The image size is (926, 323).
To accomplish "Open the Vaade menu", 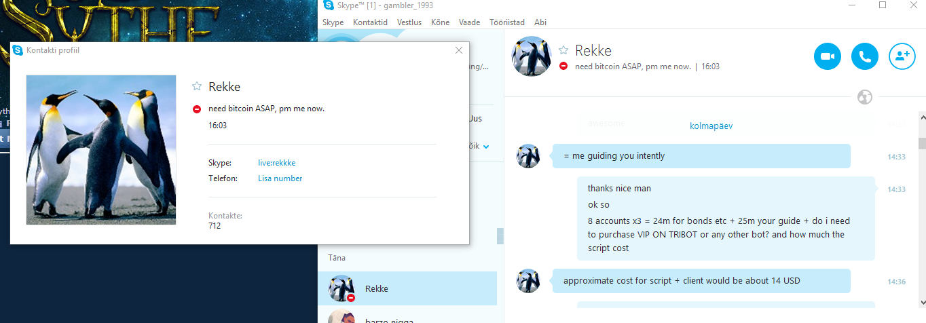I will (x=469, y=22).
